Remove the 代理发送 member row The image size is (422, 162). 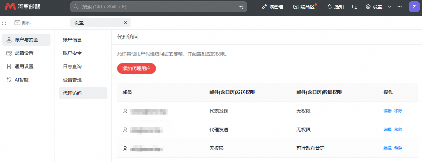[398, 130]
